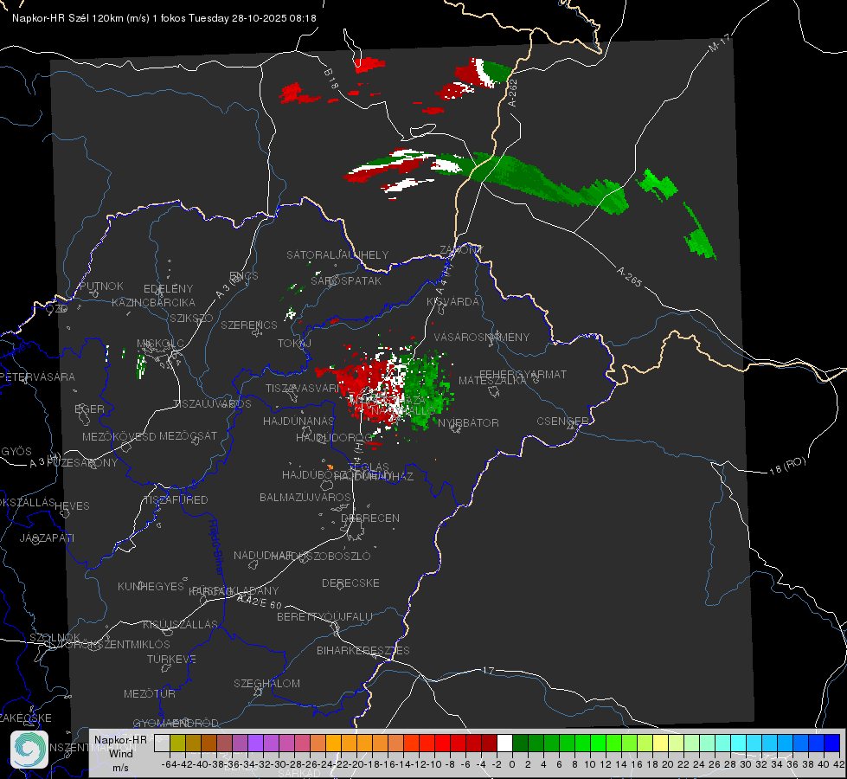Select the SZEGHALOM label
847x779 pixels.
266,683
